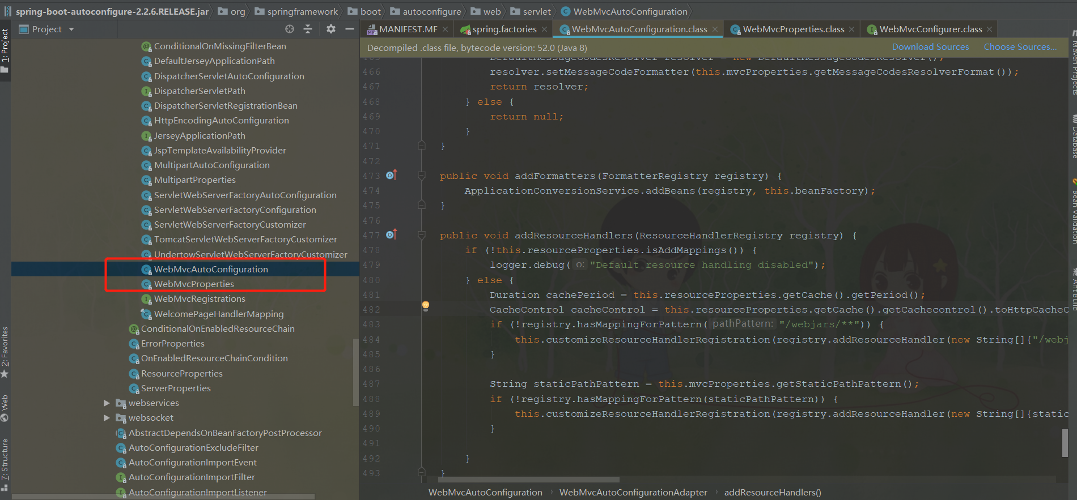Click the WebMvcAutoConfigurationAdapter breadcrumb
Image resolution: width=1077 pixels, height=500 pixels.
point(633,493)
